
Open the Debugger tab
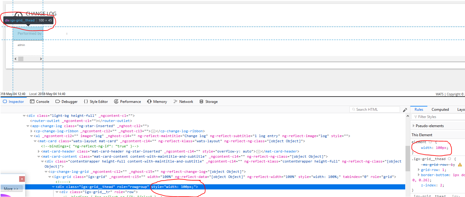coord(66,102)
